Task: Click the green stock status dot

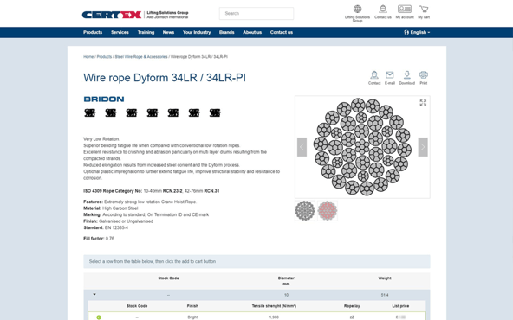Action: [x=99, y=317]
